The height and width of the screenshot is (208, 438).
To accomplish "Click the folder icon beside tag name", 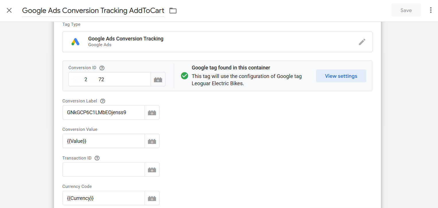I will 173,11.
